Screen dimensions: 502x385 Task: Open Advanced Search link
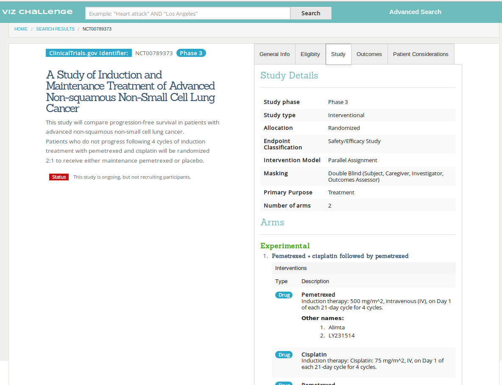click(415, 12)
